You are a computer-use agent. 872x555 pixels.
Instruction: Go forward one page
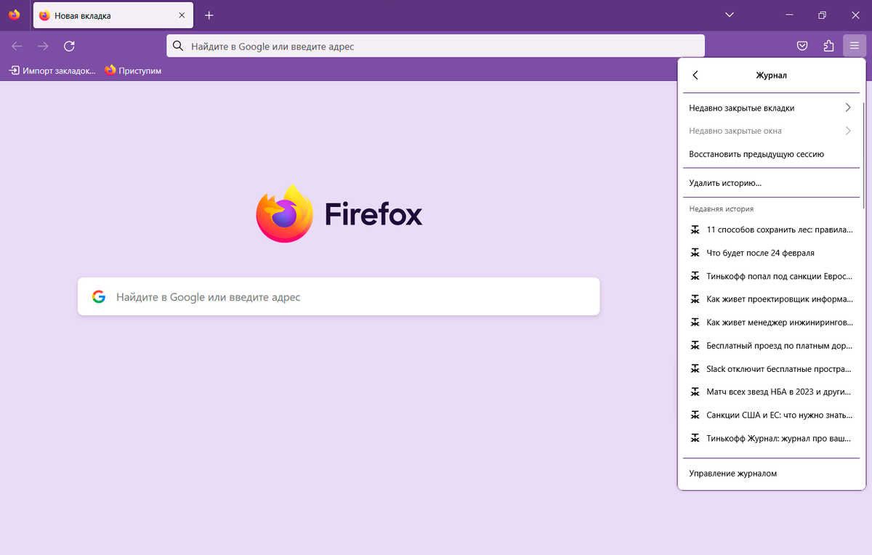pos(43,46)
